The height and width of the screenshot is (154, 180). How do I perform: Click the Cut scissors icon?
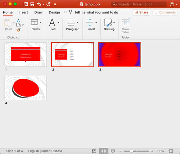[x=18, y=20]
